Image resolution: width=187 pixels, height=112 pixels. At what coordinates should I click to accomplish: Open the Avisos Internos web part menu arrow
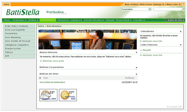click(136, 52)
